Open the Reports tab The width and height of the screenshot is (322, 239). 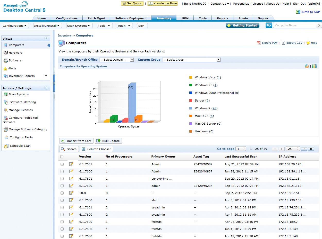[222, 18]
